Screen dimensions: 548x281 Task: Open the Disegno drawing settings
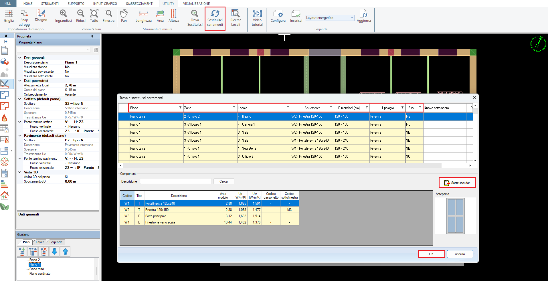coord(41,15)
